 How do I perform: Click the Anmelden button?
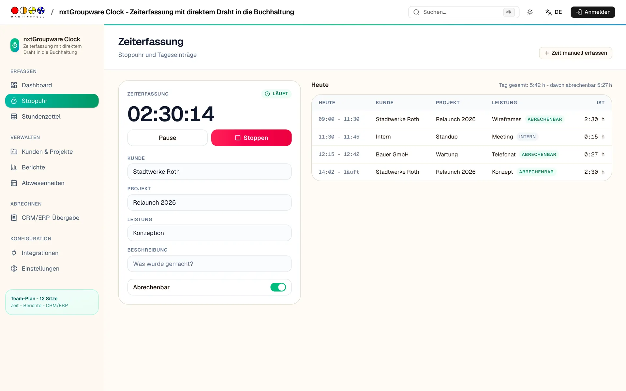click(593, 12)
